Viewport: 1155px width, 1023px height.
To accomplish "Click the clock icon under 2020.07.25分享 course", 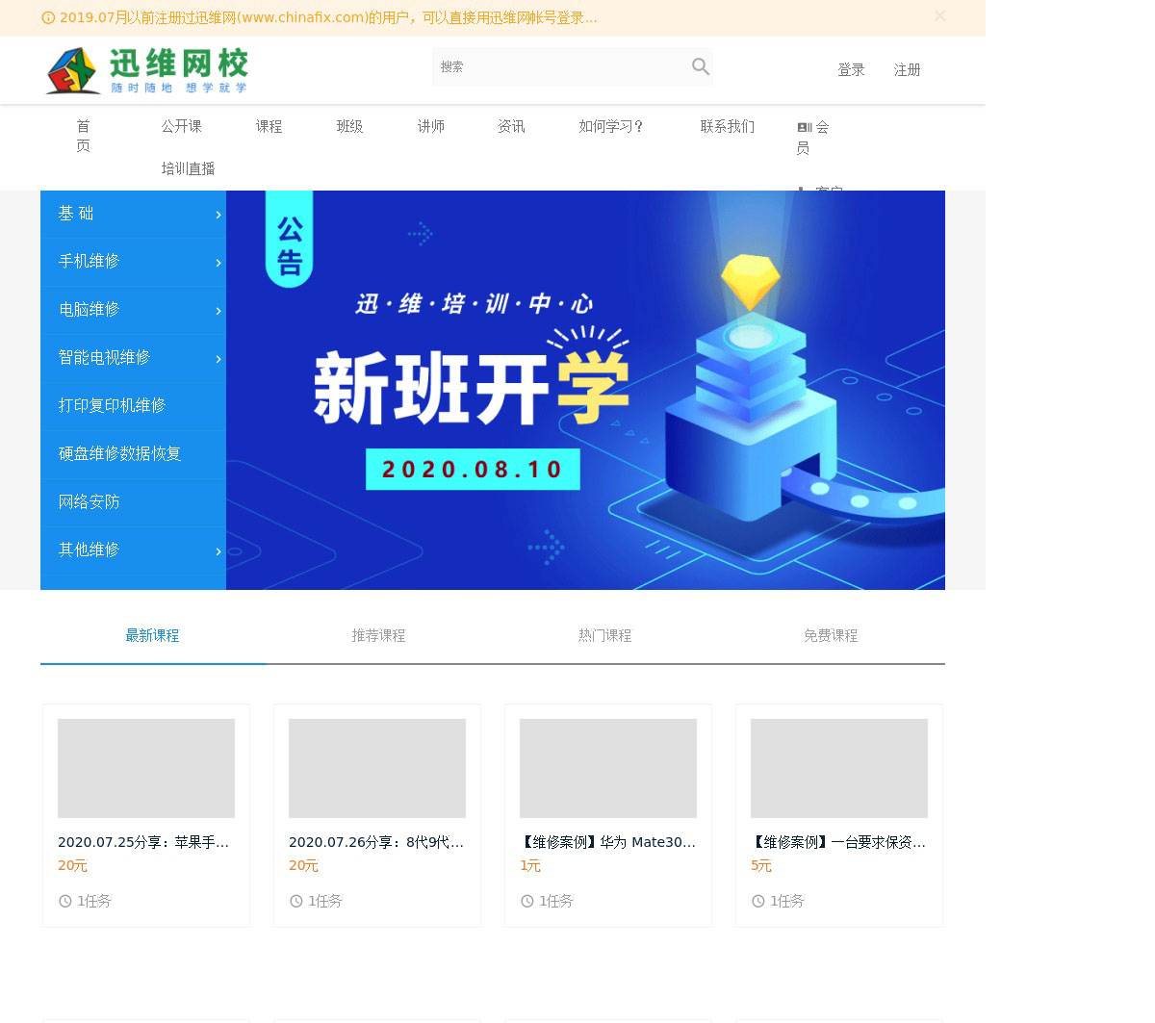I will [x=65, y=901].
